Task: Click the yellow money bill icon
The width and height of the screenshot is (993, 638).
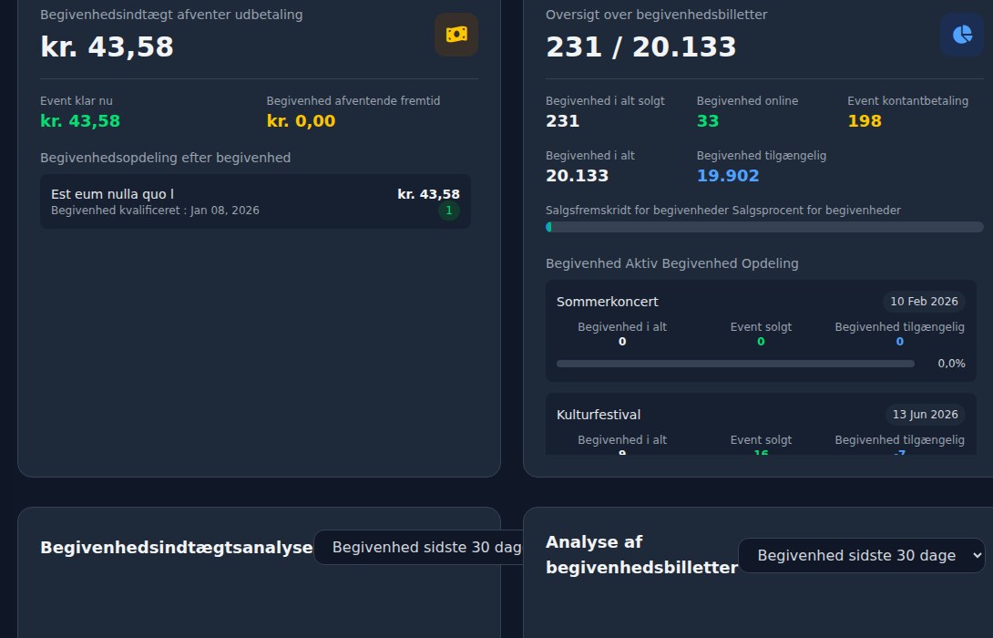Action: [456, 35]
